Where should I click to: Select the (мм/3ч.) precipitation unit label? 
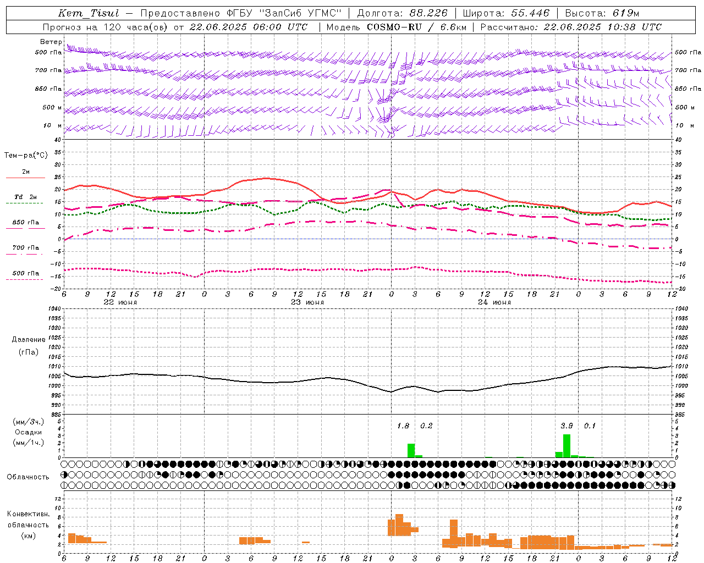(x=28, y=422)
